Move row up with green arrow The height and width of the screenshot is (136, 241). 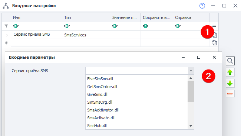point(230,72)
